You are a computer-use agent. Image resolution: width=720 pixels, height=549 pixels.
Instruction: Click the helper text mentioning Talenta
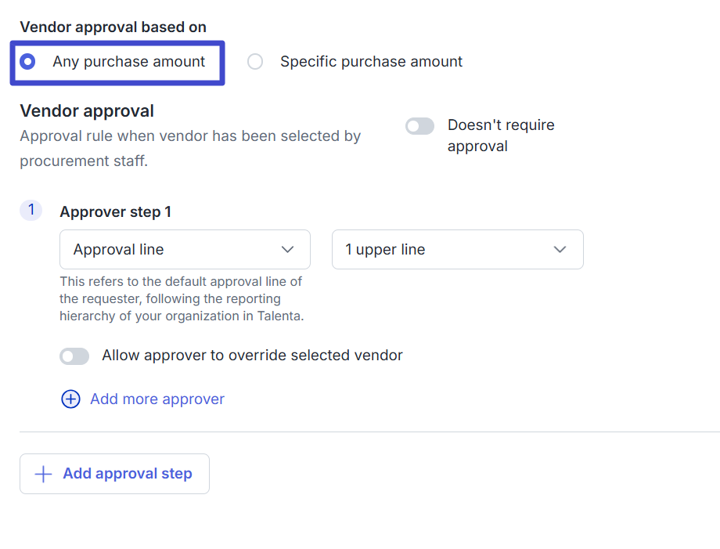(x=181, y=298)
